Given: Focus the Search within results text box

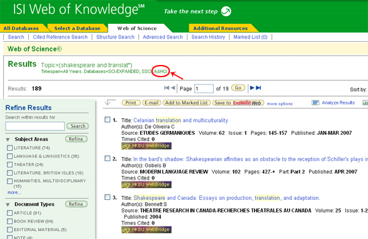Looking at the screenshot, I should pyautogui.click(x=35, y=126).
